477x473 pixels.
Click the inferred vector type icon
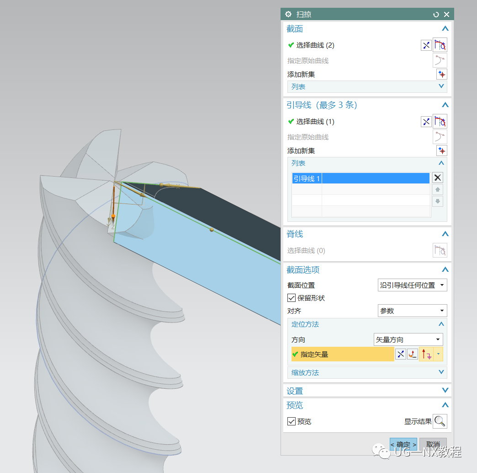click(x=426, y=354)
